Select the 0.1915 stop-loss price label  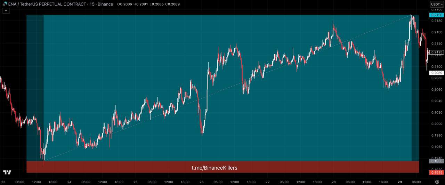pos(437,172)
